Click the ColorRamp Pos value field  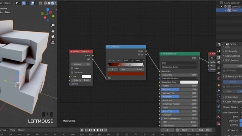pos(132,70)
